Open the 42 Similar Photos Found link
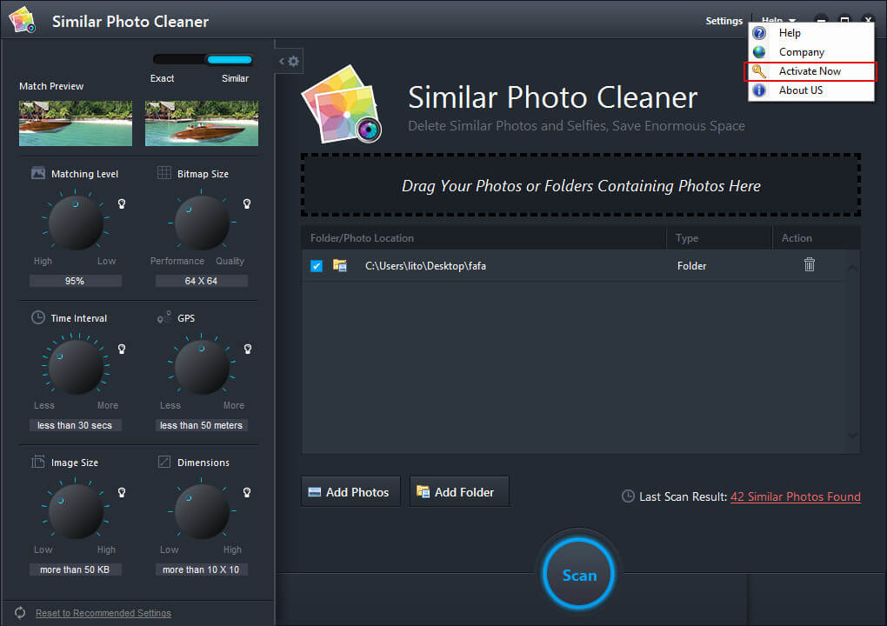887x626 pixels. coord(796,496)
